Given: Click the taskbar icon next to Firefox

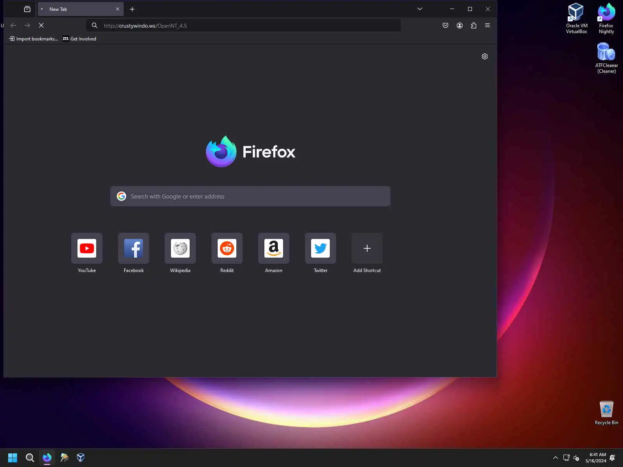Looking at the screenshot, I should pyautogui.click(x=64, y=458).
